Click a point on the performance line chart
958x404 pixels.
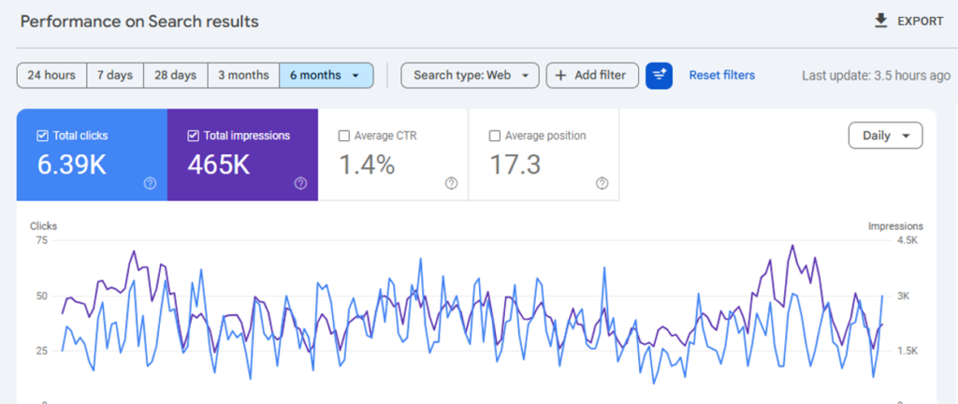pyautogui.click(x=468, y=318)
